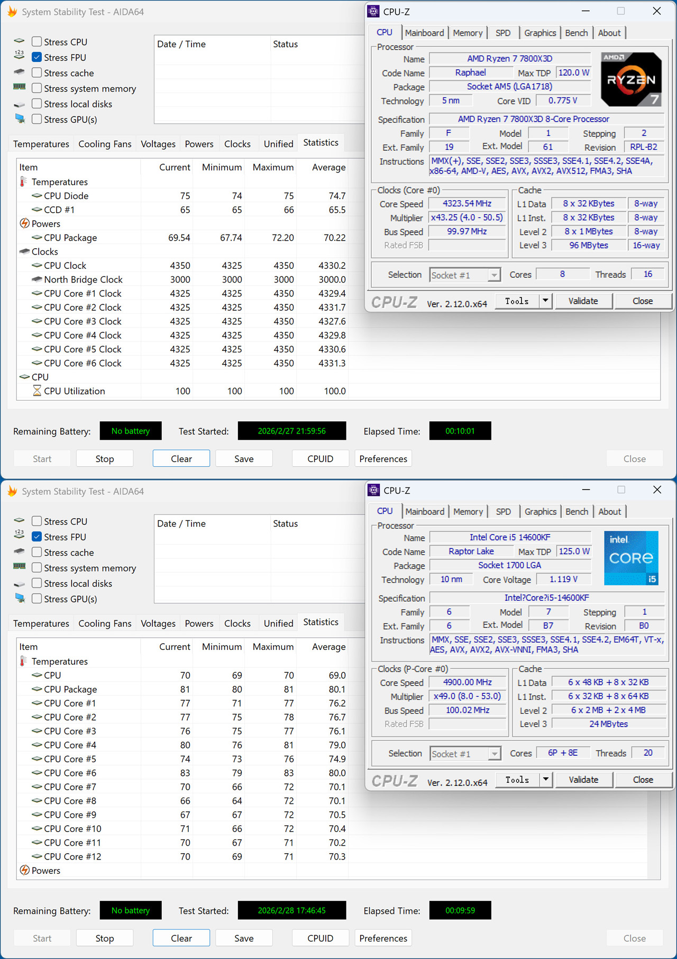The width and height of the screenshot is (677, 959).
Task: Switch to Temperatures tab in the Ryzen test window
Action: click(x=41, y=144)
